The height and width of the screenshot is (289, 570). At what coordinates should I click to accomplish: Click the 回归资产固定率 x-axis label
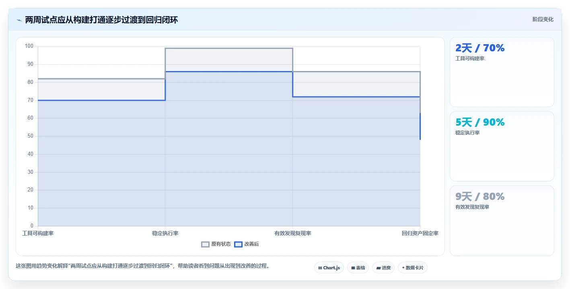click(x=420, y=233)
